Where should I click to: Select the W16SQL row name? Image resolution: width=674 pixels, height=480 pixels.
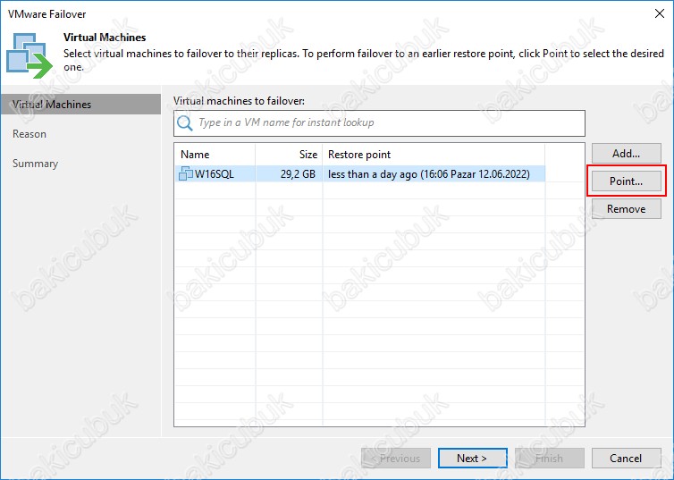pos(214,174)
